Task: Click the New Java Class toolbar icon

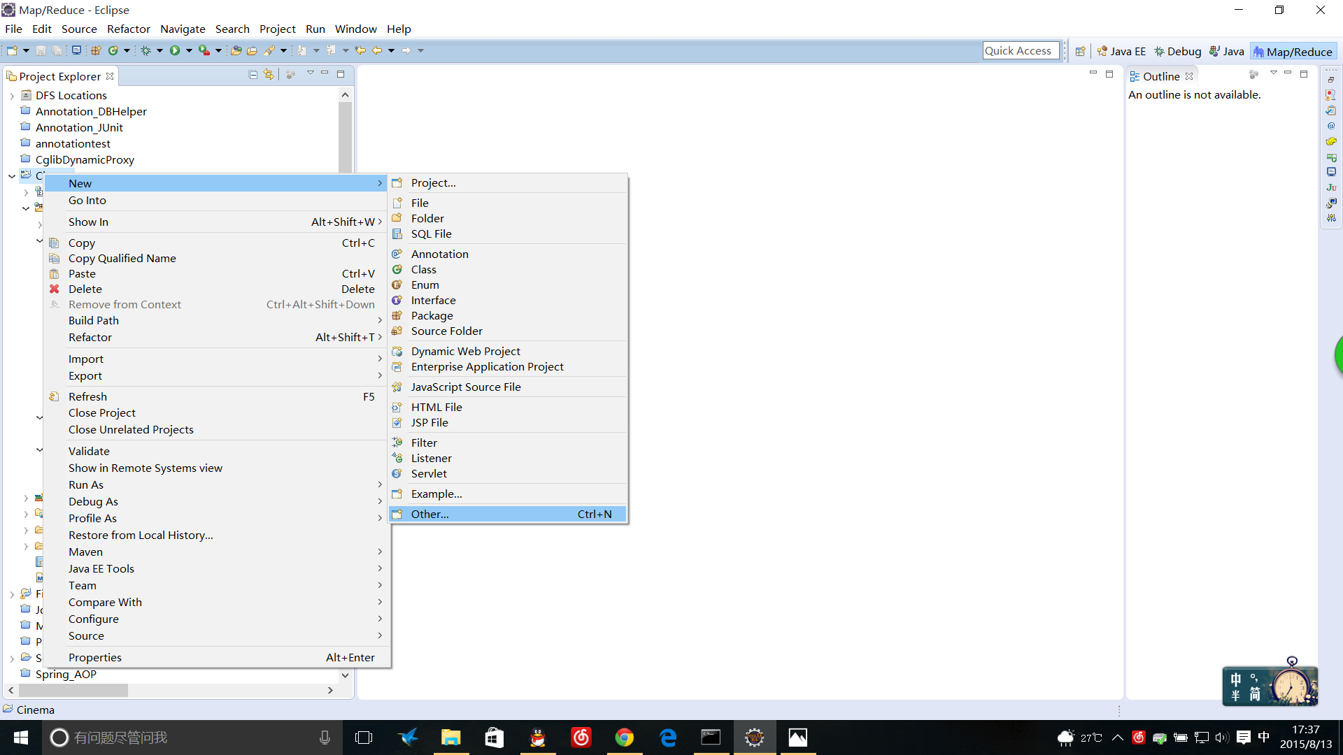Action: tap(113, 50)
